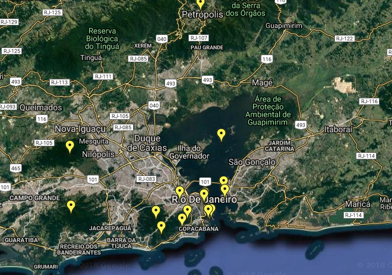This screenshot has width=392, height=275.
Task: Select the yellow pin southeast of Nova Iguaçu
Action: pos(70,146)
